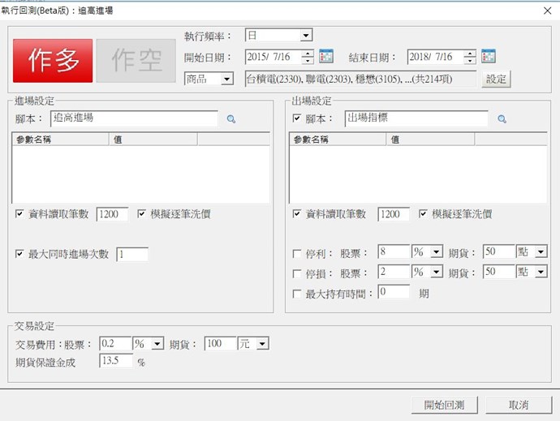
Task: Click the exit script search magnifier icon
Action: (502, 119)
